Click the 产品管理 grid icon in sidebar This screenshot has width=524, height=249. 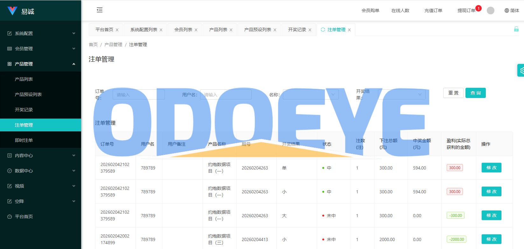click(10, 64)
